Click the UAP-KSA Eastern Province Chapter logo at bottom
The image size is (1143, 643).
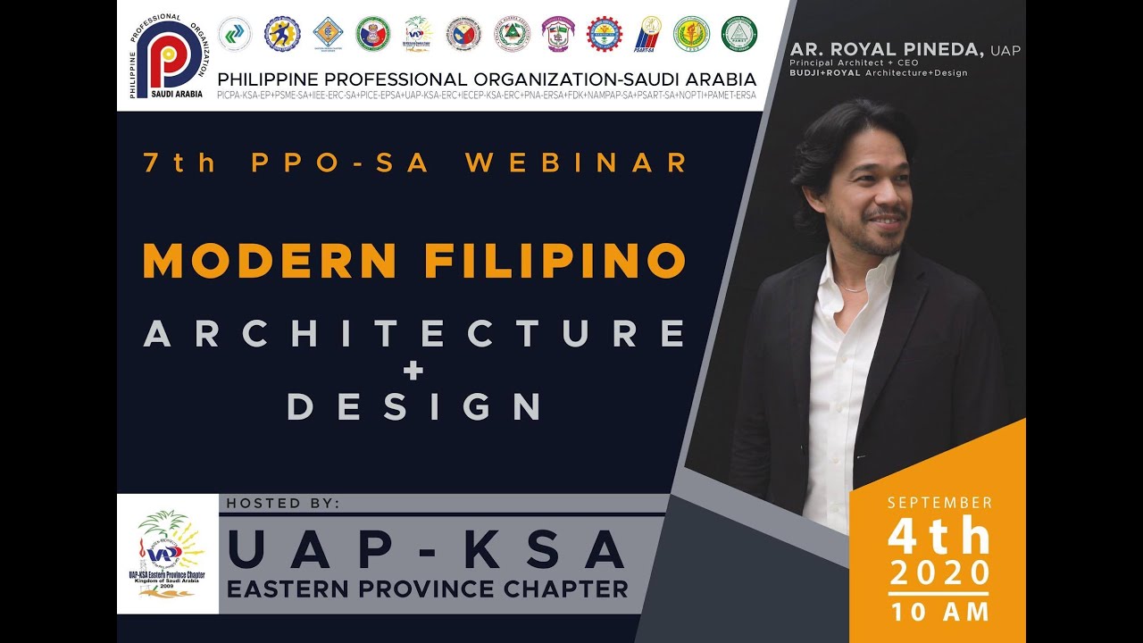[167, 554]
